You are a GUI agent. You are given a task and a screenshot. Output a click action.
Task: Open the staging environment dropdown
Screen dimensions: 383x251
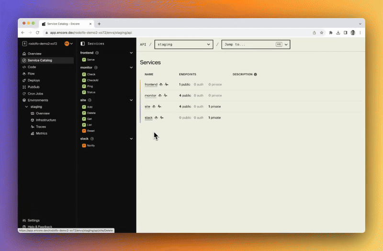click(x=184, y=45)
